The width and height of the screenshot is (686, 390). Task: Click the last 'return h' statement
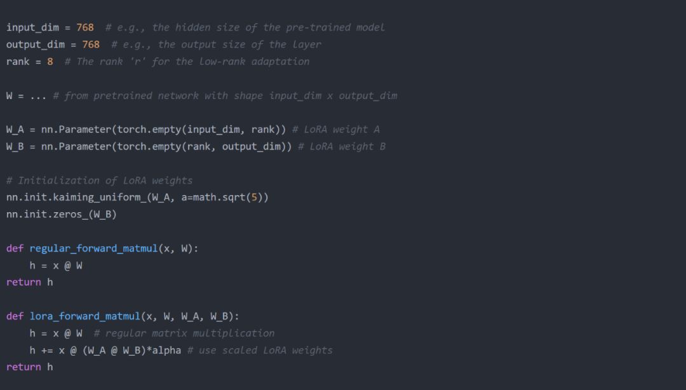click(x=29, y=367)
